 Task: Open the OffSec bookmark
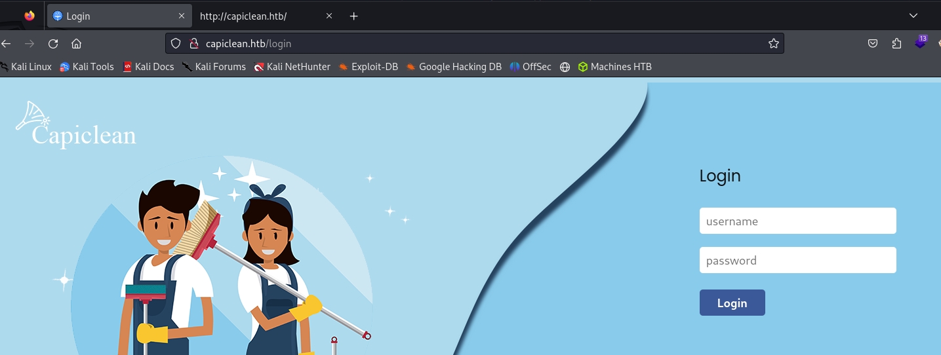point(531,67)
